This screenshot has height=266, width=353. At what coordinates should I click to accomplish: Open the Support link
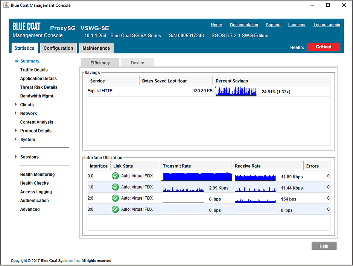(x=273, y=25)
